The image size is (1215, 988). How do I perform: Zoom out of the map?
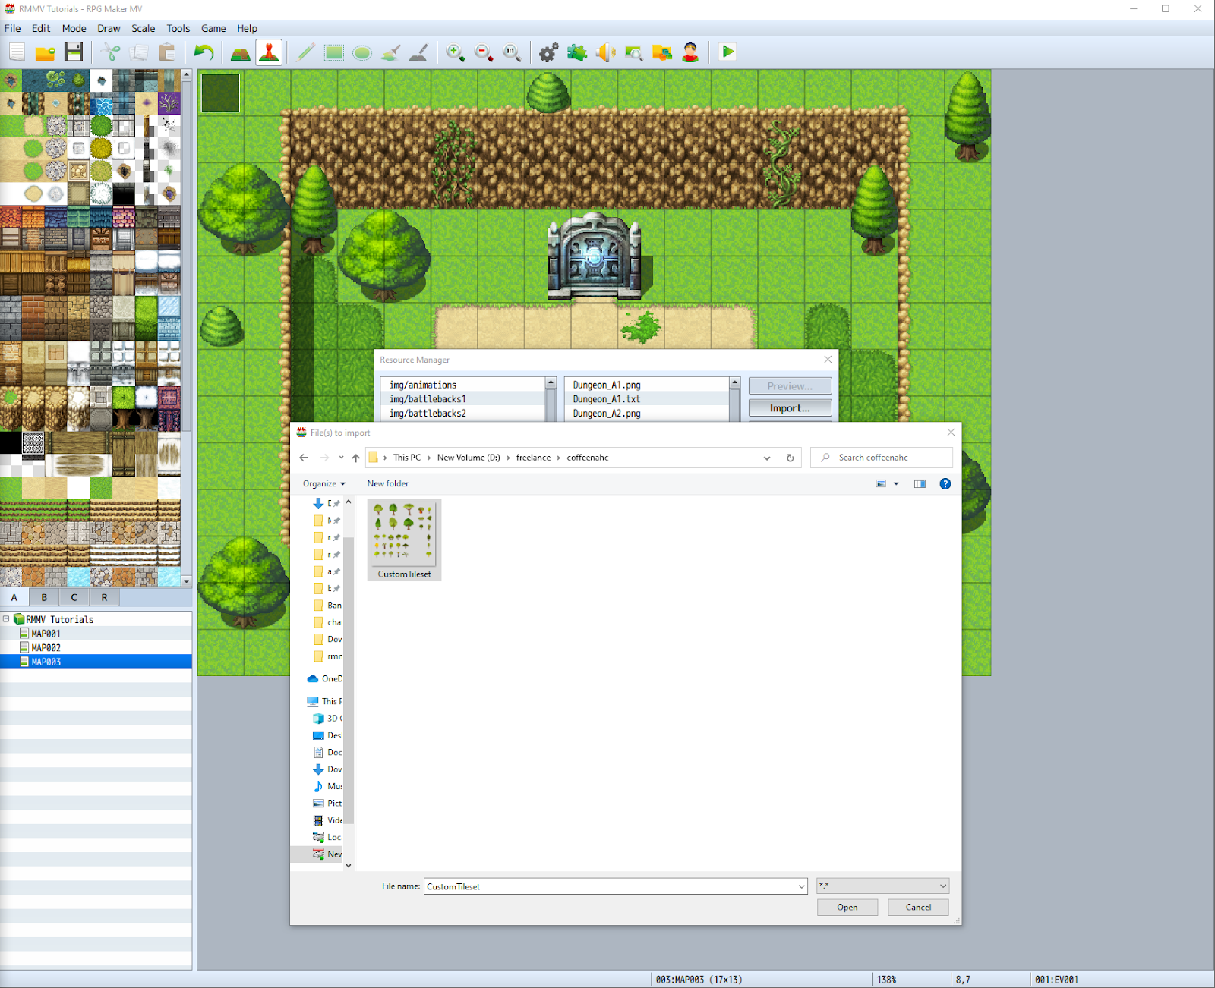(484, 52)
